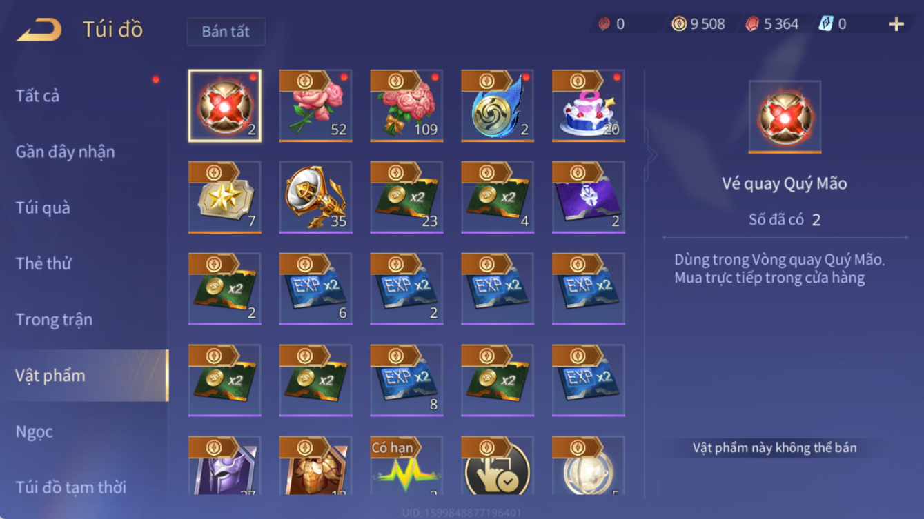Select the golden star ticket item

tap(224, 198)
